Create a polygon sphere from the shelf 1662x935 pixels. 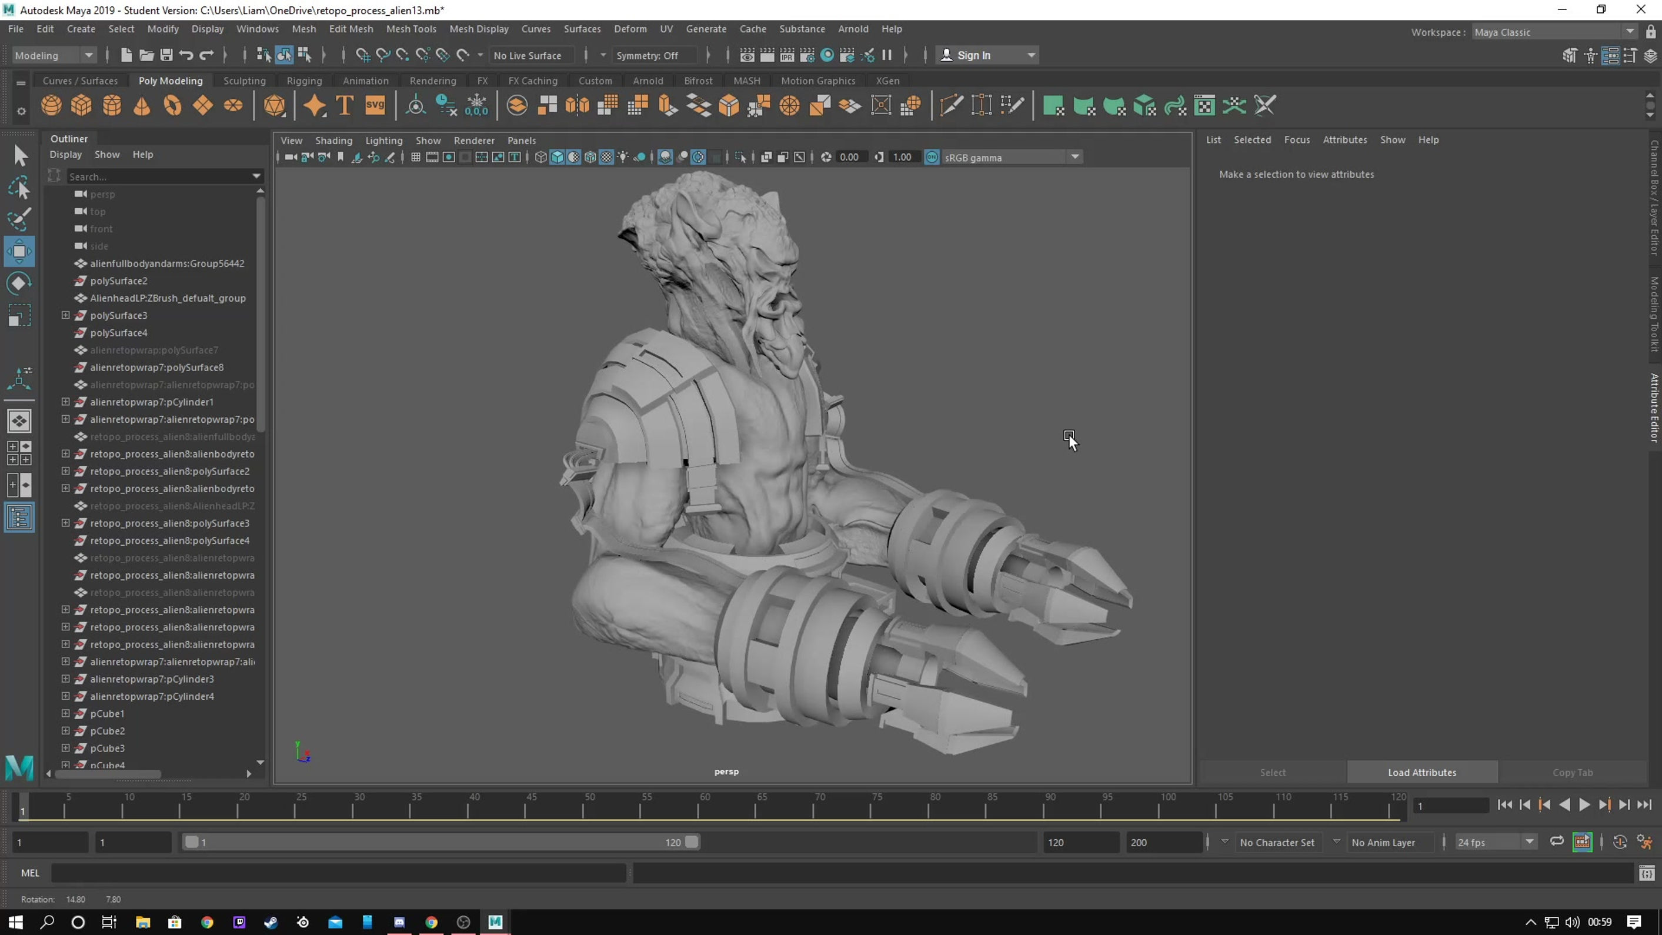coord(51,105)
